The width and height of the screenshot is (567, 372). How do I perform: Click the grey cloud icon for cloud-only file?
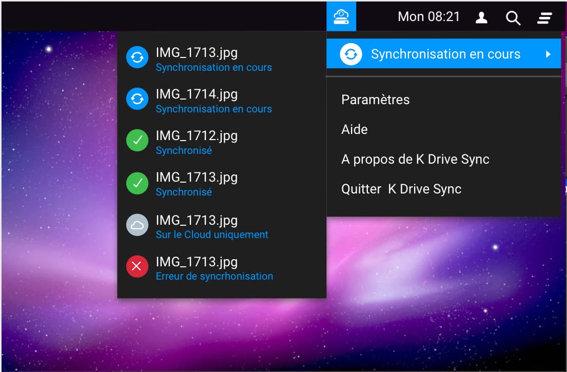tap(137, 225)
